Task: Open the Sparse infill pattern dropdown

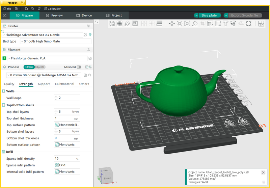Action: (x=67, y=165)
